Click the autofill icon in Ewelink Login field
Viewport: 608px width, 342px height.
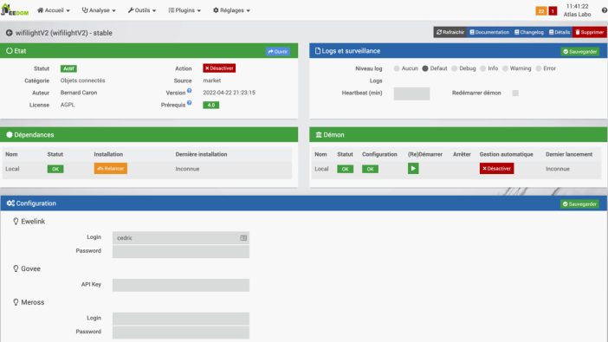point(243,238)
